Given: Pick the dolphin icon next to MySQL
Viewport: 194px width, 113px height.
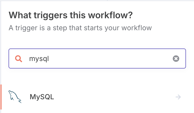Looking at the screenshot, I should coord(15,97).
